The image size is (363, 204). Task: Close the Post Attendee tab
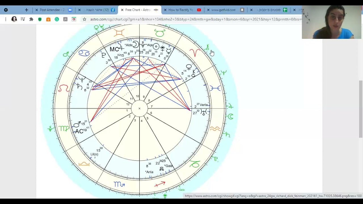click(37, 10)
